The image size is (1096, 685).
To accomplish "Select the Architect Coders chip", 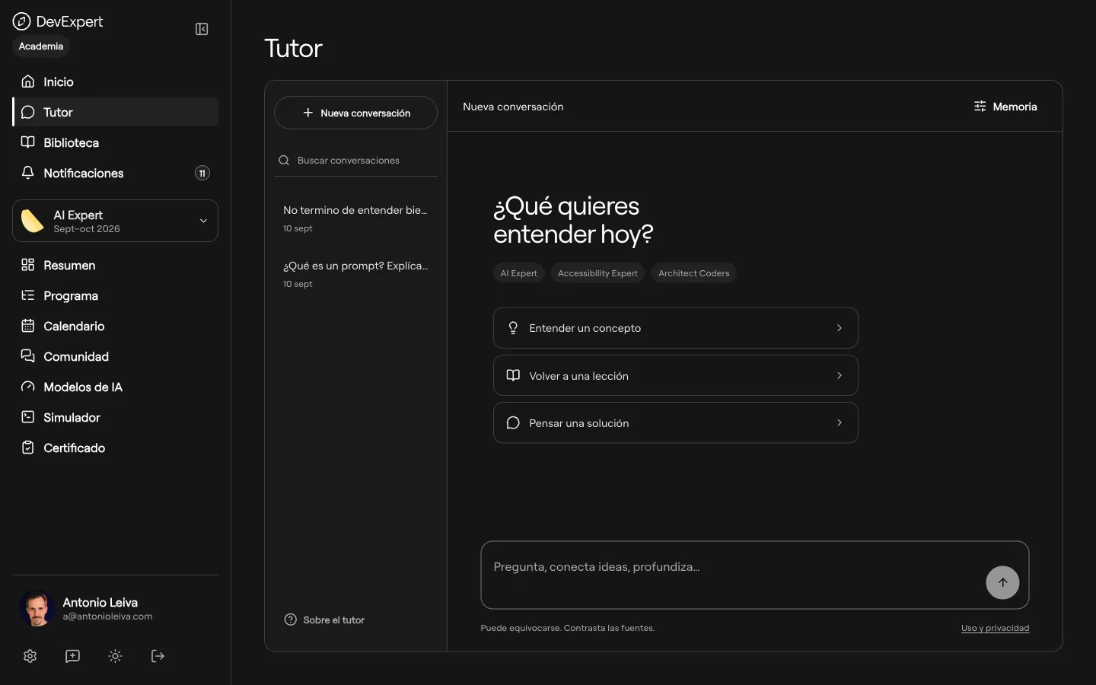I will pos(693,273).
